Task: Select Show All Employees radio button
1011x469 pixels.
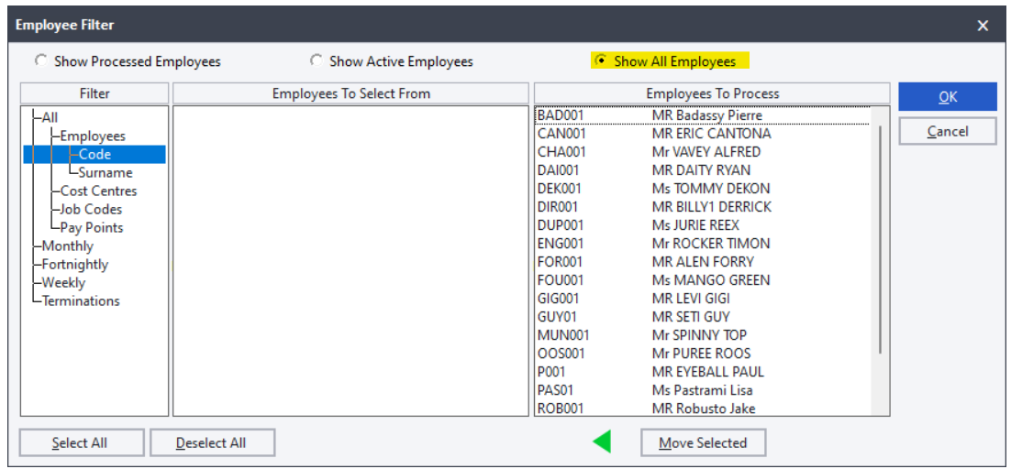Action: click(x=601, y=61)
